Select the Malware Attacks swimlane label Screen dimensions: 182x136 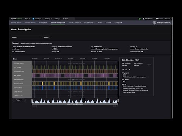(x=22, y=80)
